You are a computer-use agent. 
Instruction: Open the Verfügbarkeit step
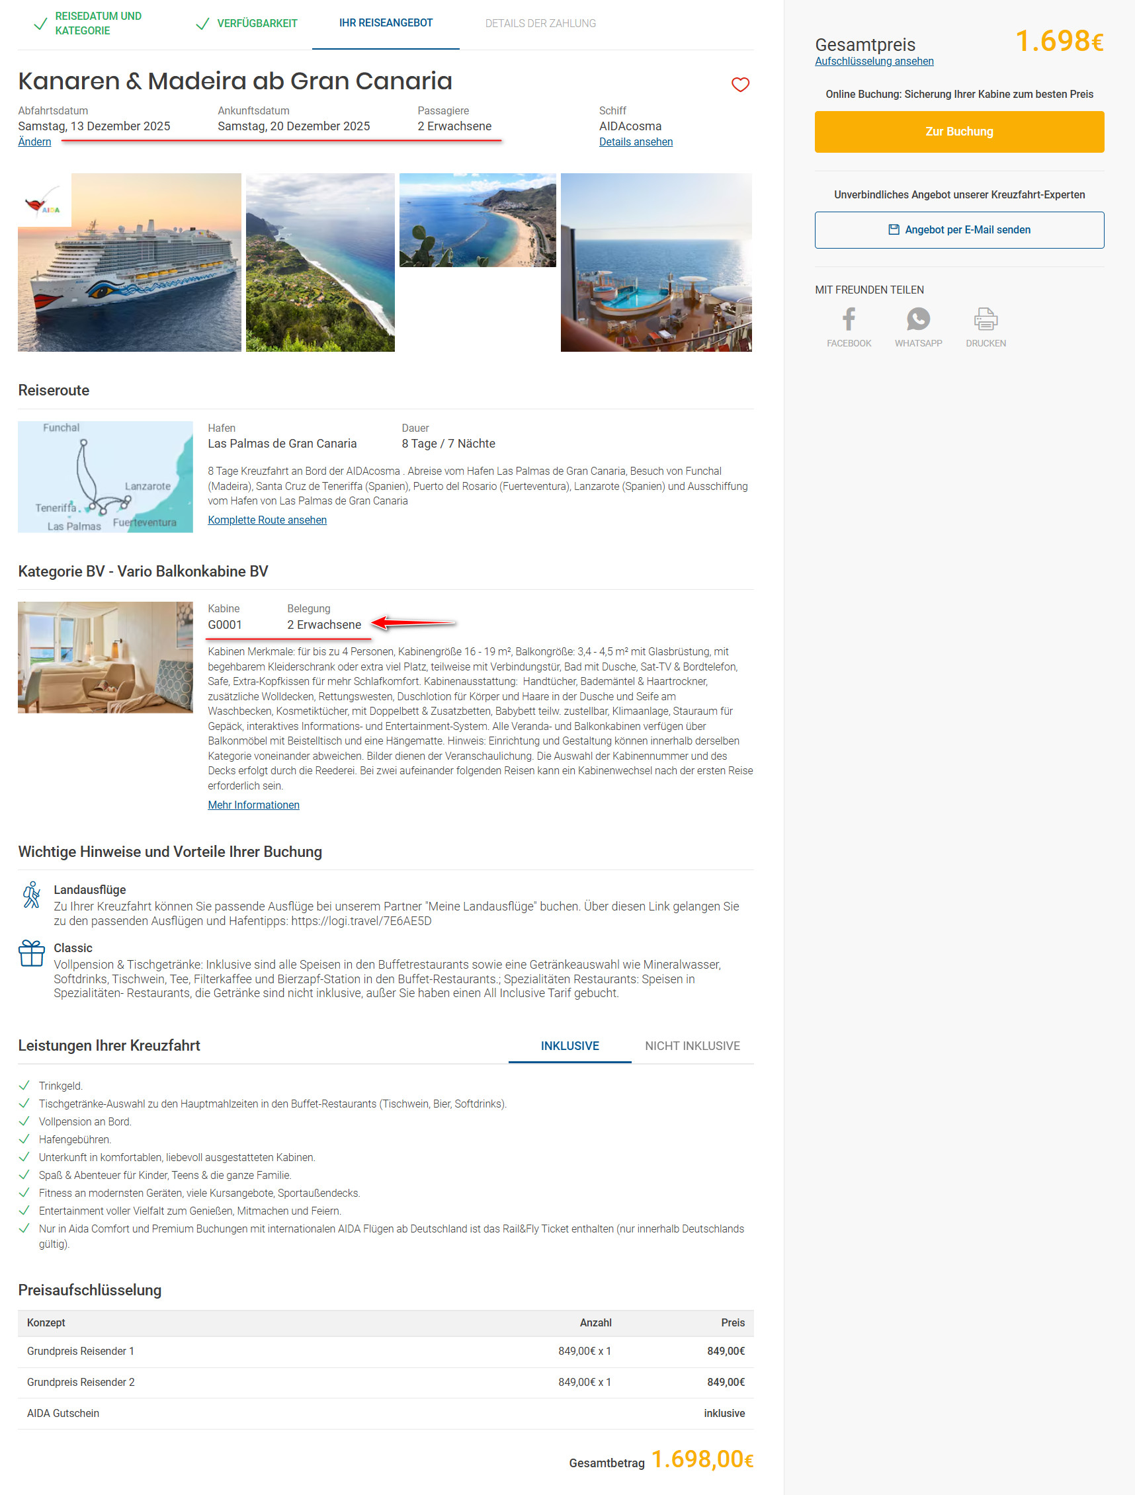[247, 24]
